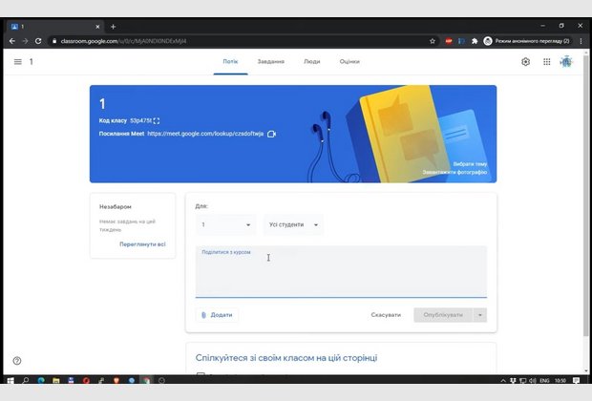This screenshot has height=401, width=592.
Task: Click the incognito mode profile icon
Action: [488, 41]
